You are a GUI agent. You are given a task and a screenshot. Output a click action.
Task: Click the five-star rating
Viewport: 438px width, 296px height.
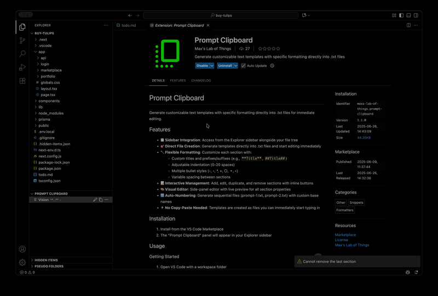pos(269,49)
